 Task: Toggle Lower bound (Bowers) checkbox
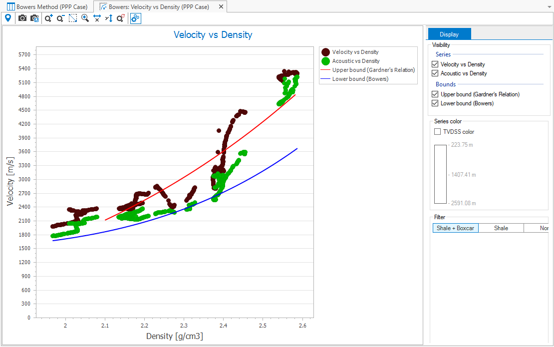click(x=435, y=103)
